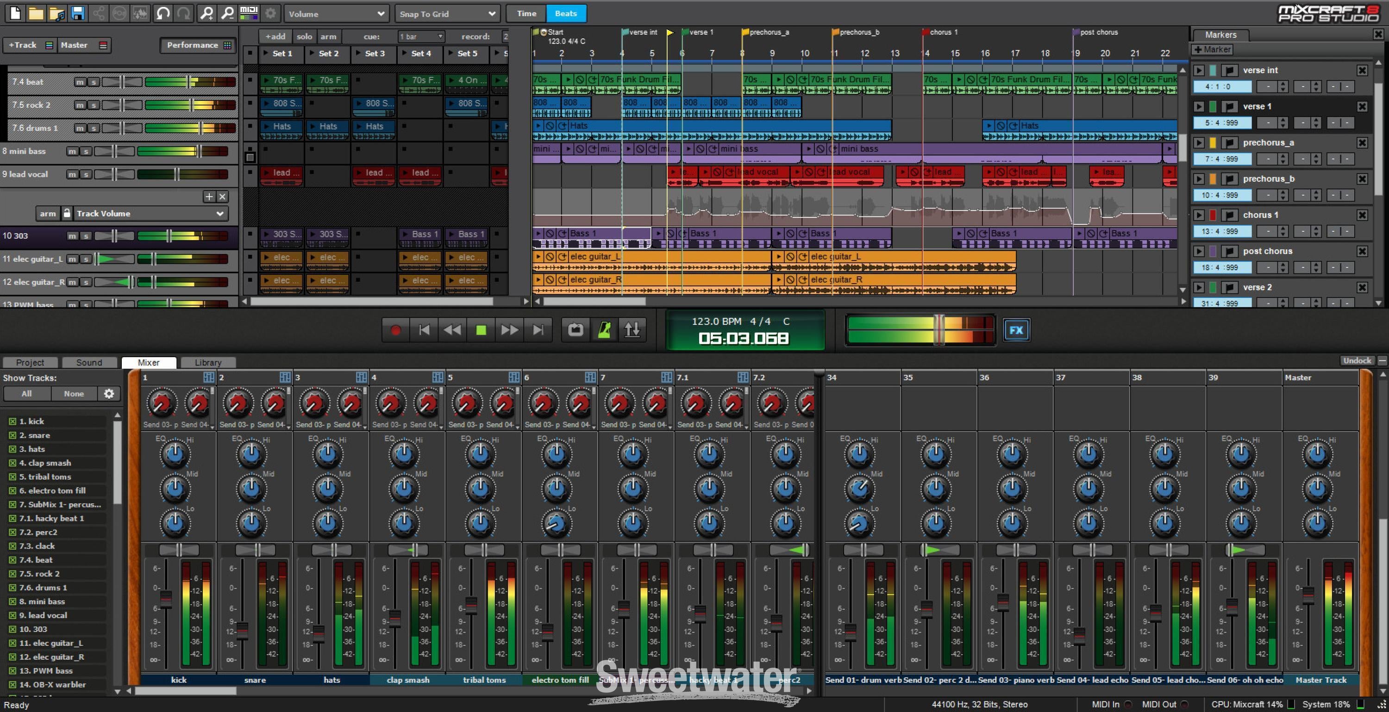
Task: Toggle the metronome icon
Action: [x=605, y=329]
